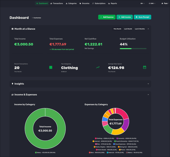Click the calendar icon beside Average Daily Spend
The image size is (170, 157).
pos(144,67)
